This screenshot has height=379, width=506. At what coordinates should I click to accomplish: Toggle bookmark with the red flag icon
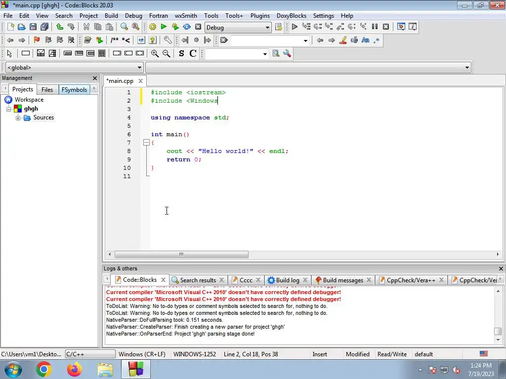coord(37,40)
